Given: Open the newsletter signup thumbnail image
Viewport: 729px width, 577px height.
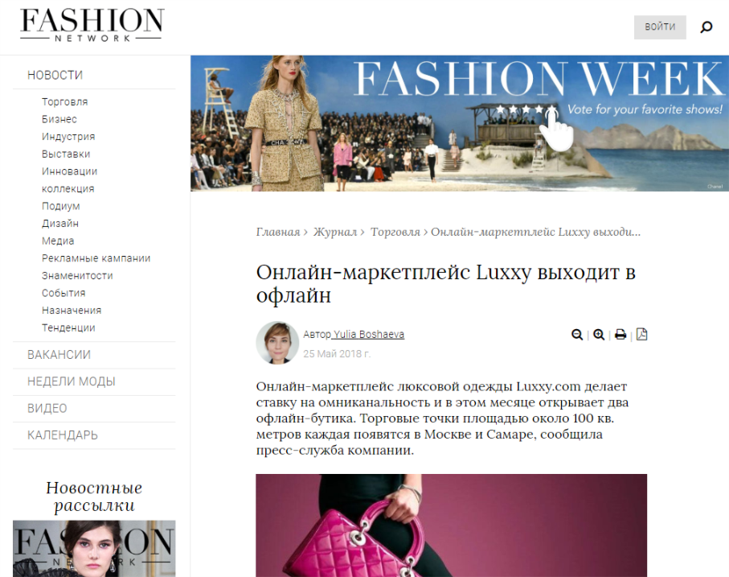Looking at the screenshot, I should 94,549.
